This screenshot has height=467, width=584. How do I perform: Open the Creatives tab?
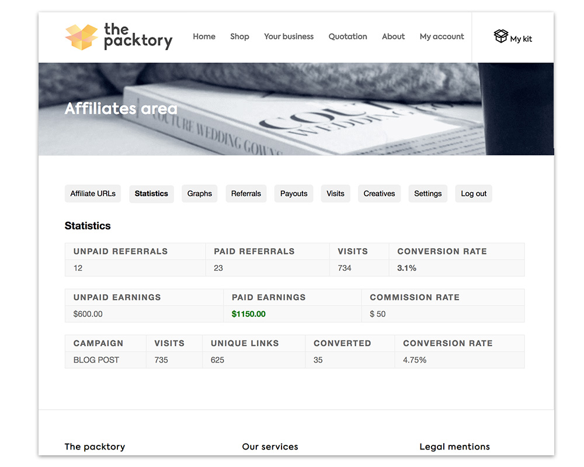379,194
